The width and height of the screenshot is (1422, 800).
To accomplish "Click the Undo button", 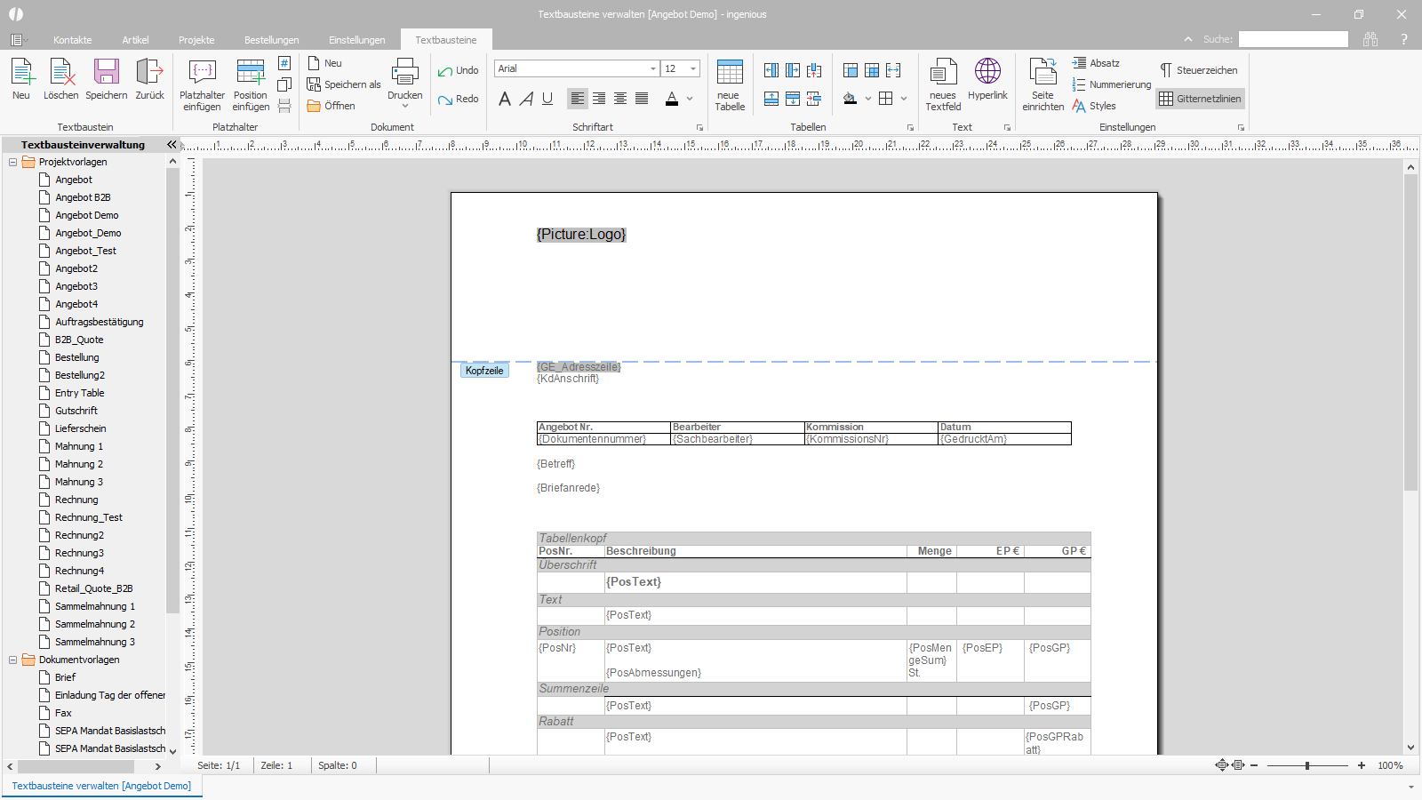I will (x=459, y=70).
